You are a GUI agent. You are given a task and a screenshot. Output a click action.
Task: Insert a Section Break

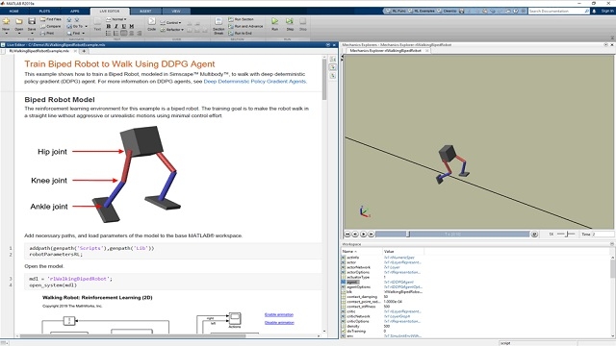coord(218,26)
